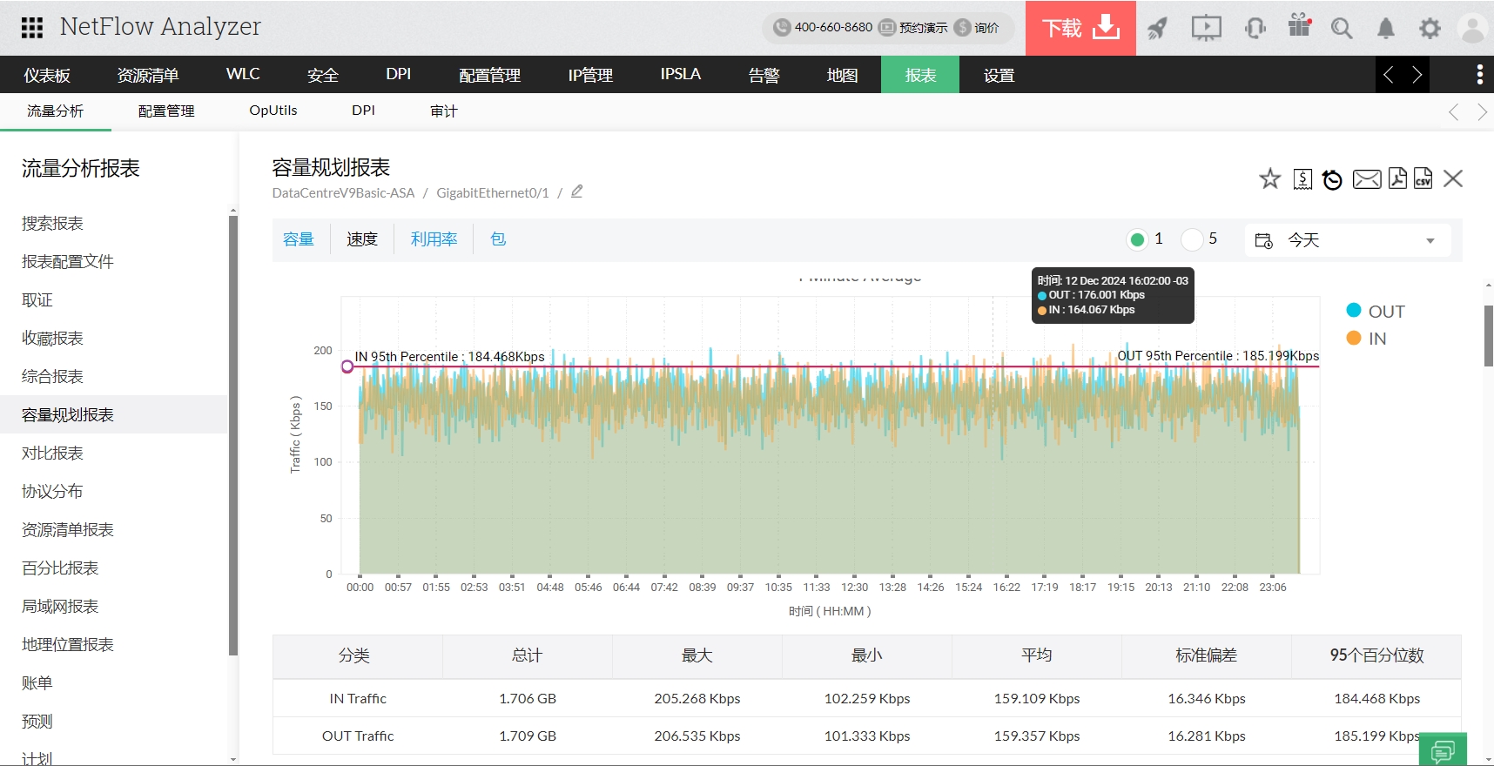Viewport: 1494px width, 766px height.
Task: Open the apps grid menu
Action: click(32, 28)
